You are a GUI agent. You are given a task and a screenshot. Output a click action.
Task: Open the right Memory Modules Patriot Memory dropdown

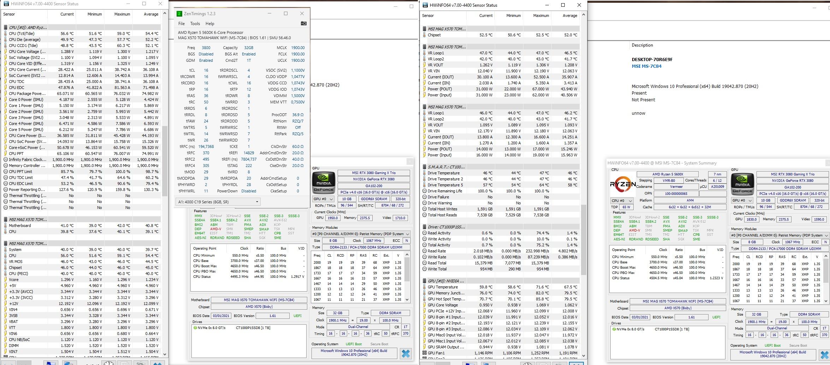[779, 235]
